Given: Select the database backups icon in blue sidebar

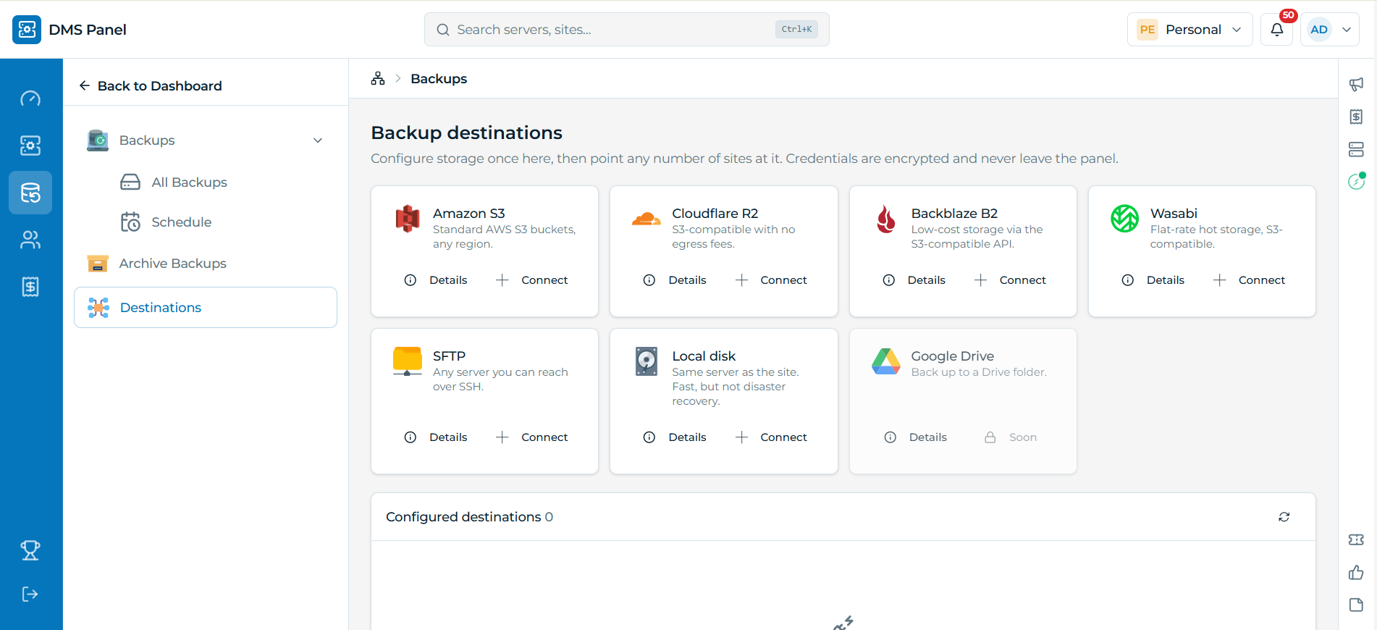Looking at the screenshot, I should coord(30,193).
